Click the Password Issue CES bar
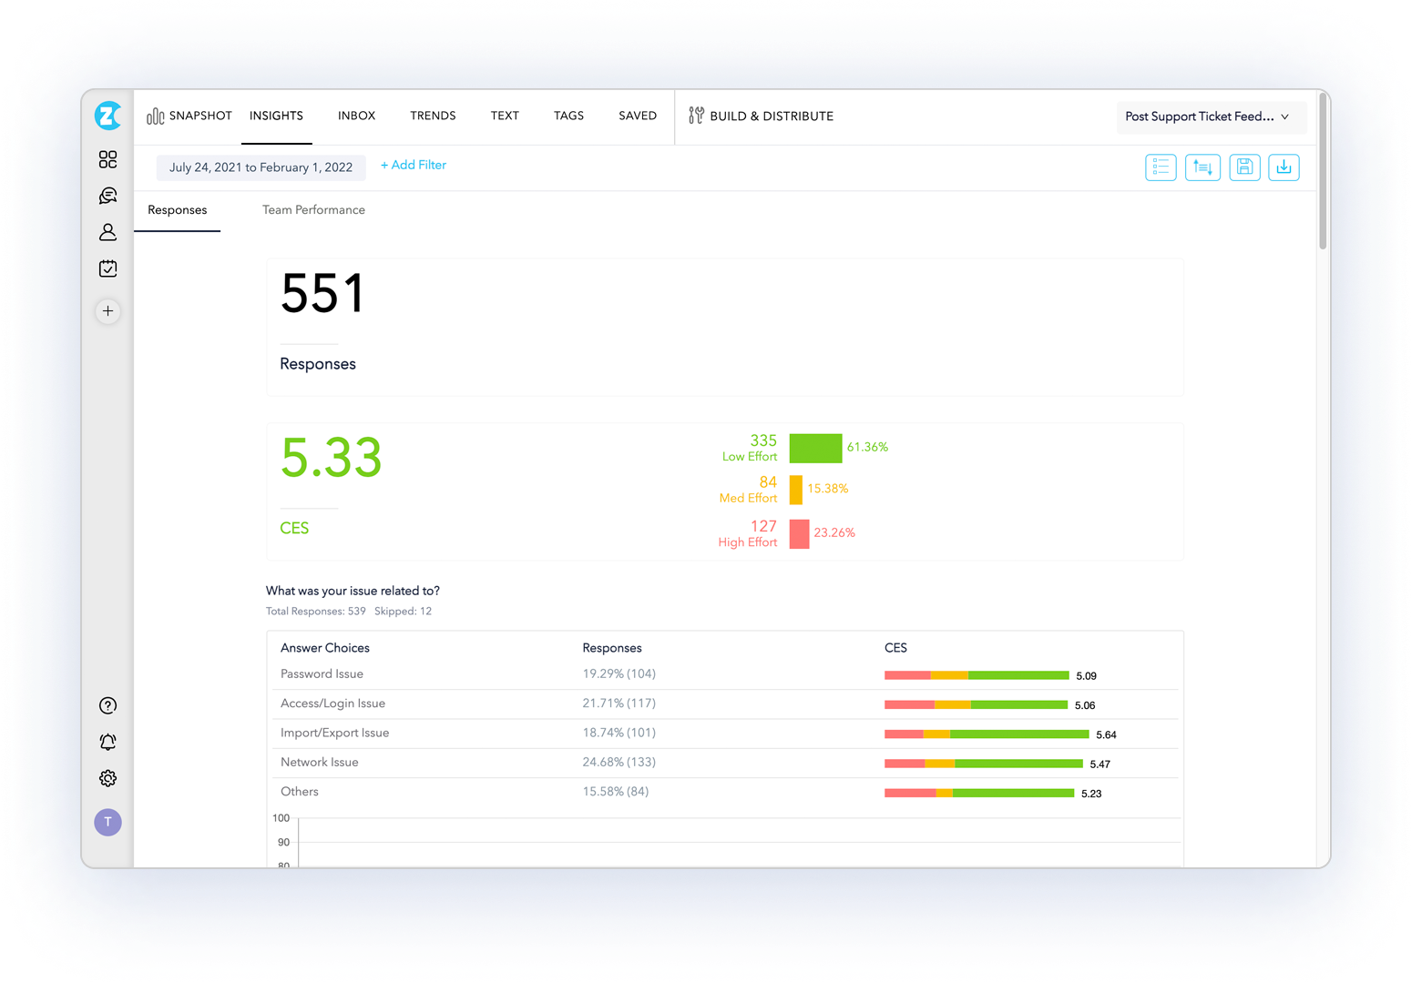The height and width of the screenshot is (982, 1411). tap(976, 675)
